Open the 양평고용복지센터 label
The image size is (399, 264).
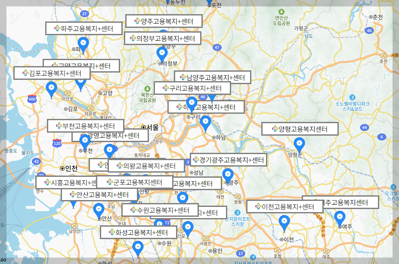pyautogui.click(x=300, y=129)
